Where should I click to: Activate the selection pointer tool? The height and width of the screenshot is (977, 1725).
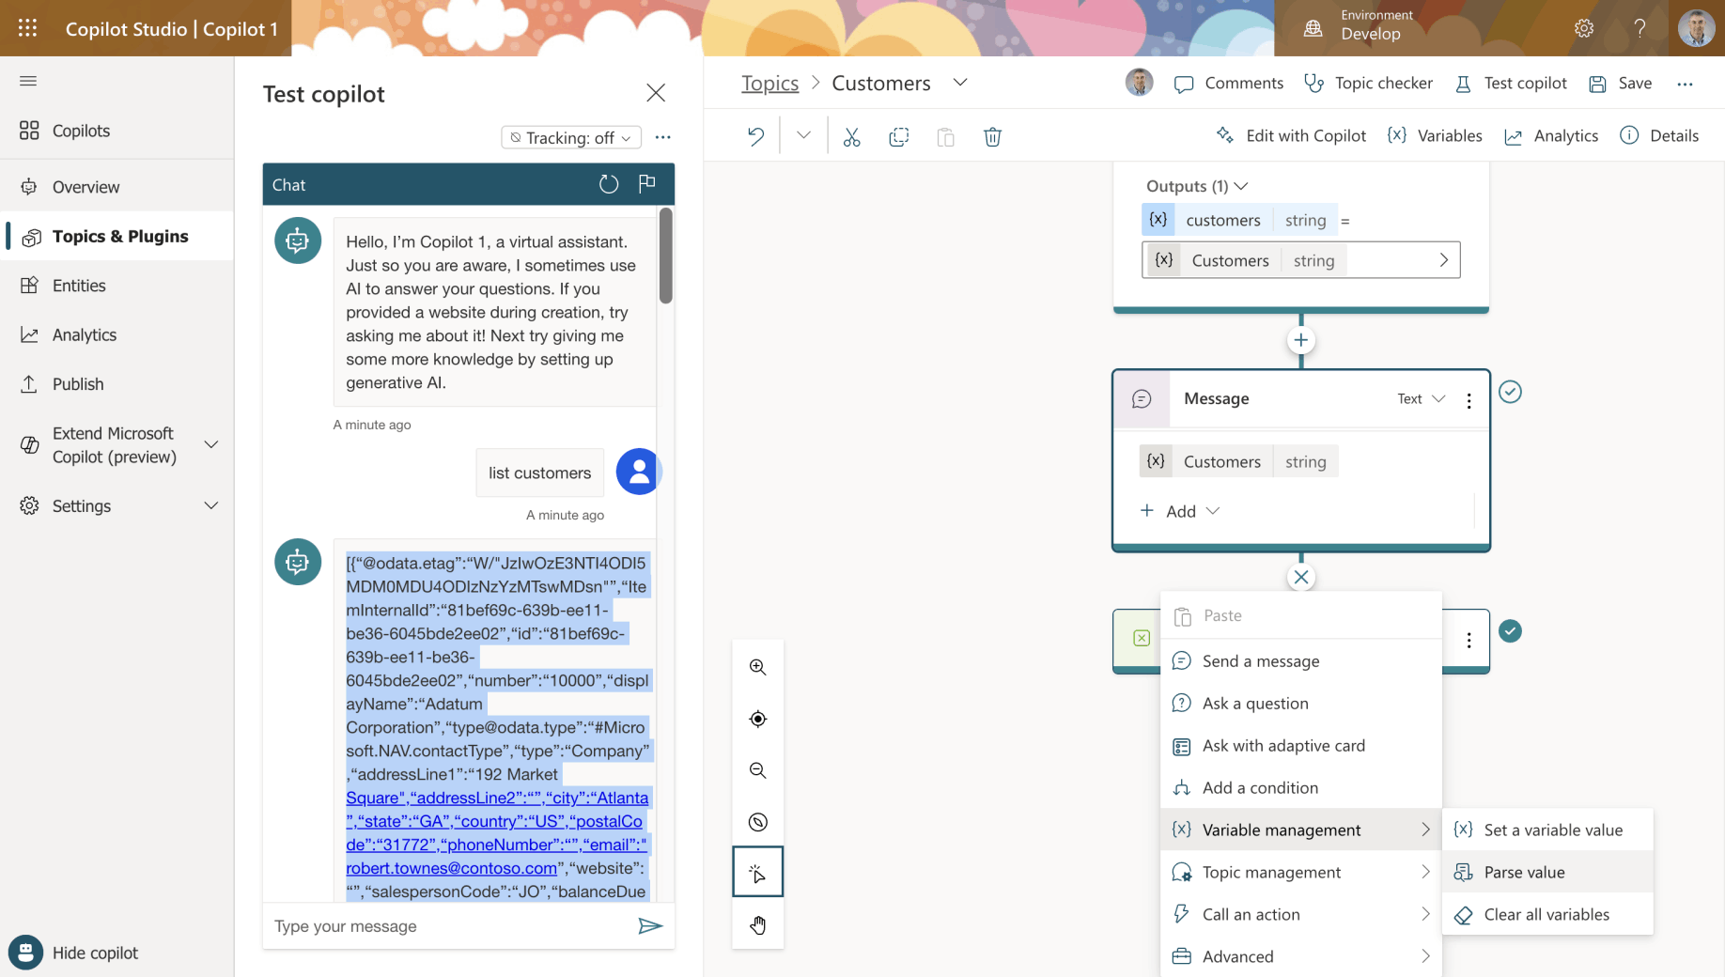coord(758,873)
